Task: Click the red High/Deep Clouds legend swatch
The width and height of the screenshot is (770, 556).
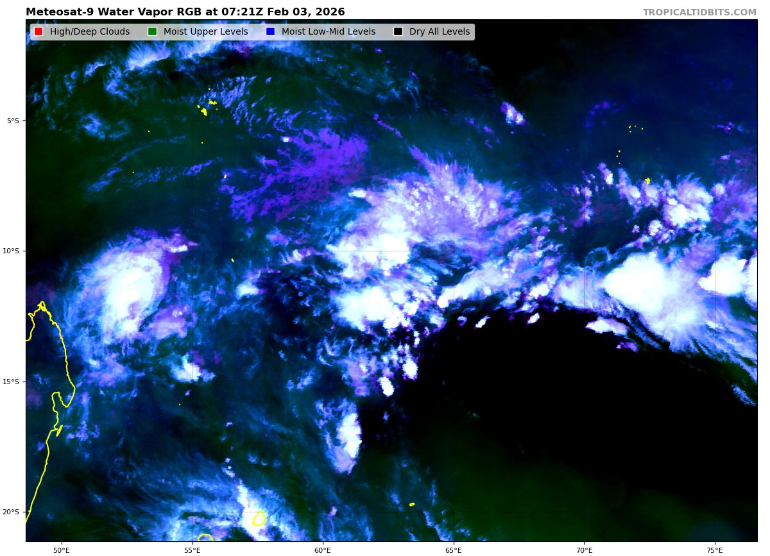Action: point(38,32)
